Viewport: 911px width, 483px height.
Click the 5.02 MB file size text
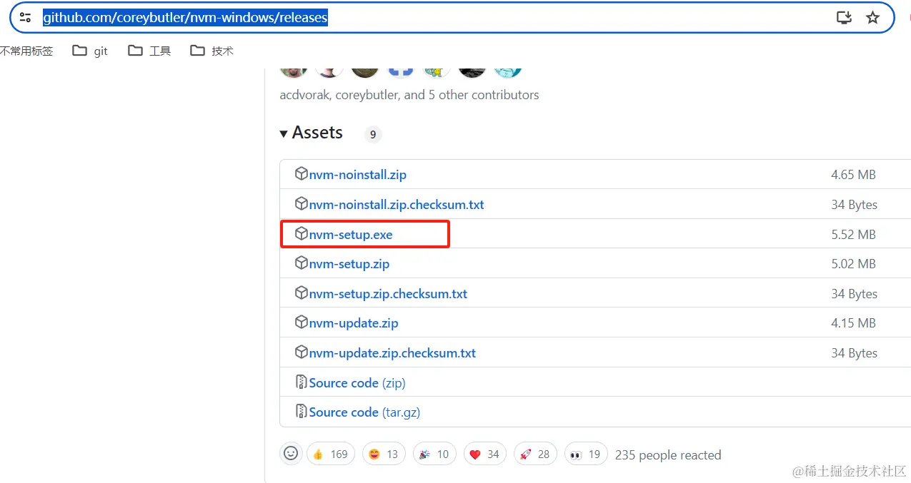coord(853,264)
